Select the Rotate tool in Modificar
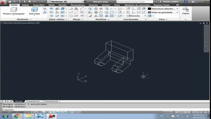This screenshot has width=211, height=119. (x=101, y=12)
